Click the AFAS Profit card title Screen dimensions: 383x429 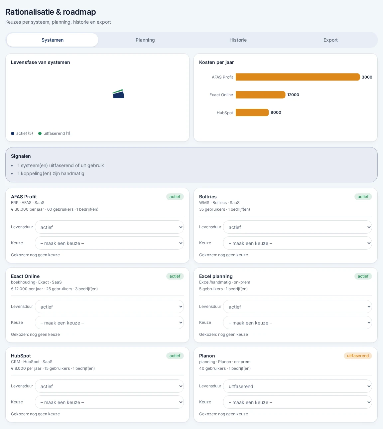(24, 197)
